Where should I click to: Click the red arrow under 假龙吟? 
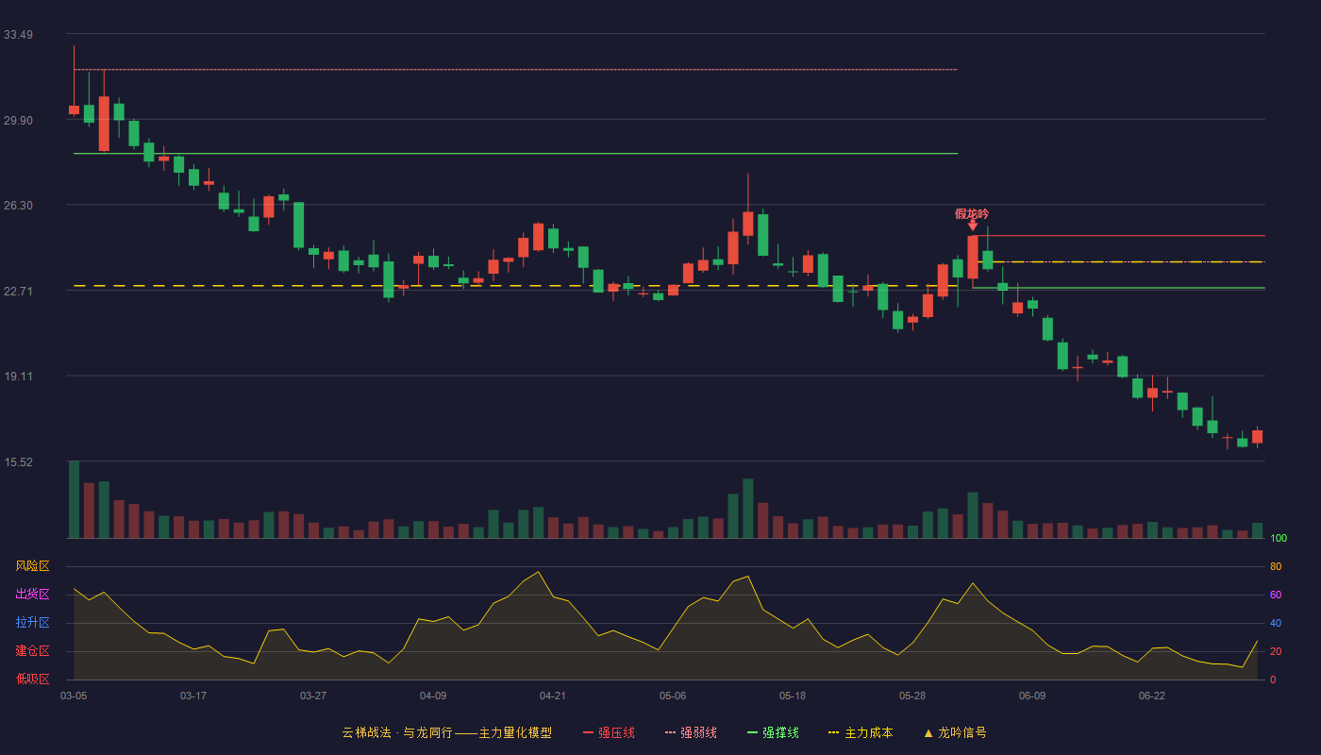click(x=973, y=226)
